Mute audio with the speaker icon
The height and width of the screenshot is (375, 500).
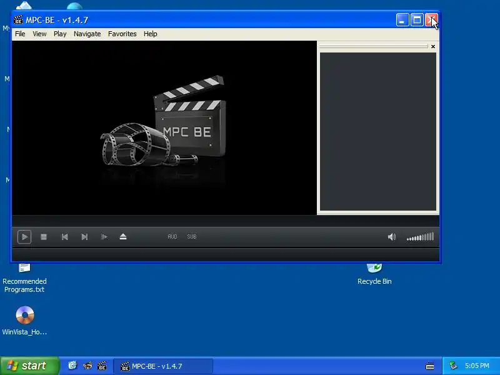tap(392, 237)
